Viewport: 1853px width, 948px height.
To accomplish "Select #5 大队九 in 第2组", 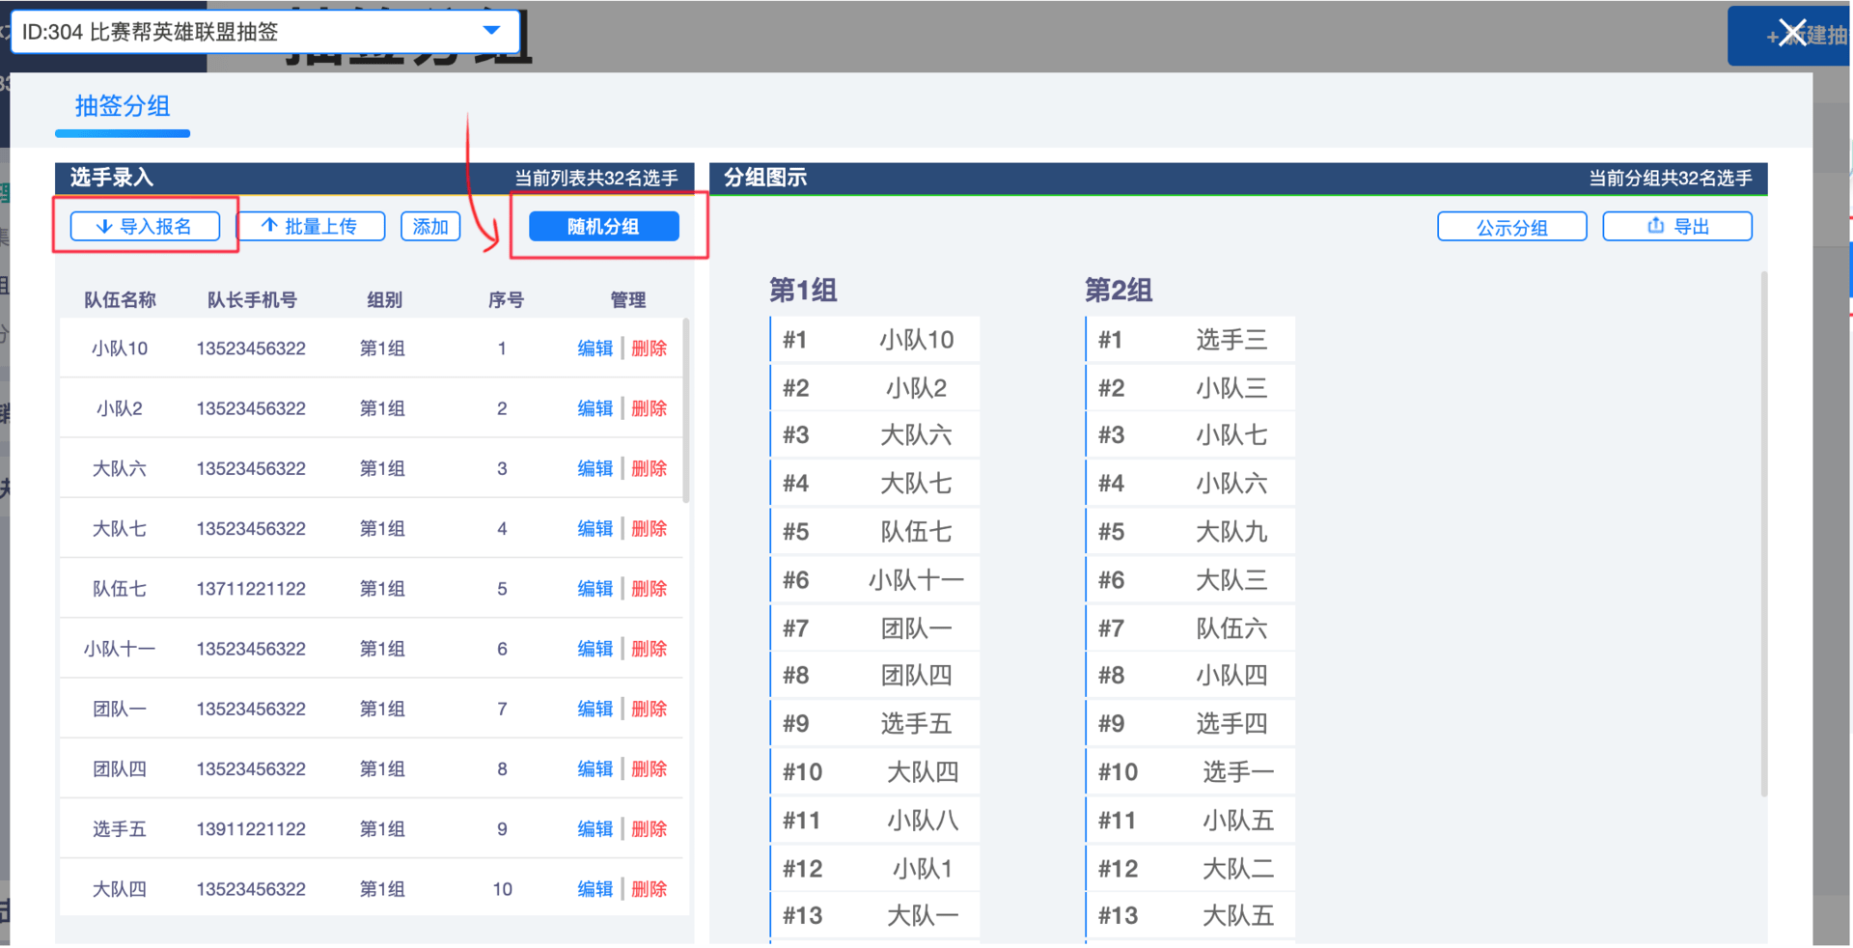I will click(x=1190, y=532).
